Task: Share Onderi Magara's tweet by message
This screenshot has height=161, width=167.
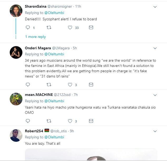Action: tap(91, 85)
